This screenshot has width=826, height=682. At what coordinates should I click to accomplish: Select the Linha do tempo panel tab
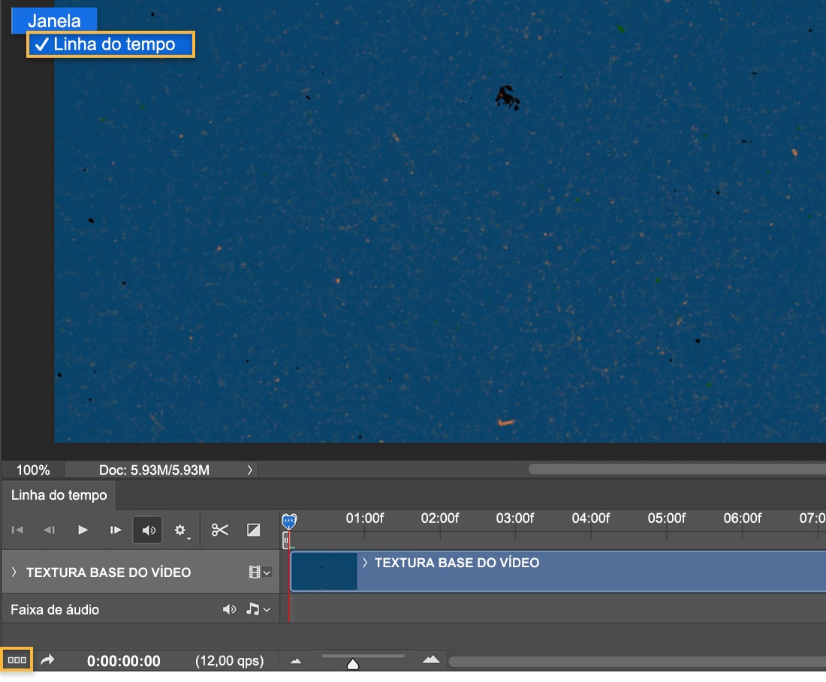pyautogui.click(x=59, y=495)
